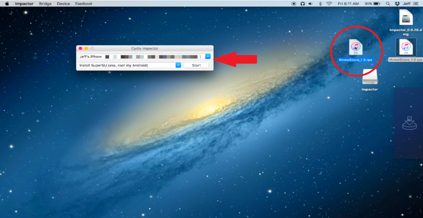Close the Cydia Impactor window
The height and width of the screenshot is (218, 423).
click(81, 48)
